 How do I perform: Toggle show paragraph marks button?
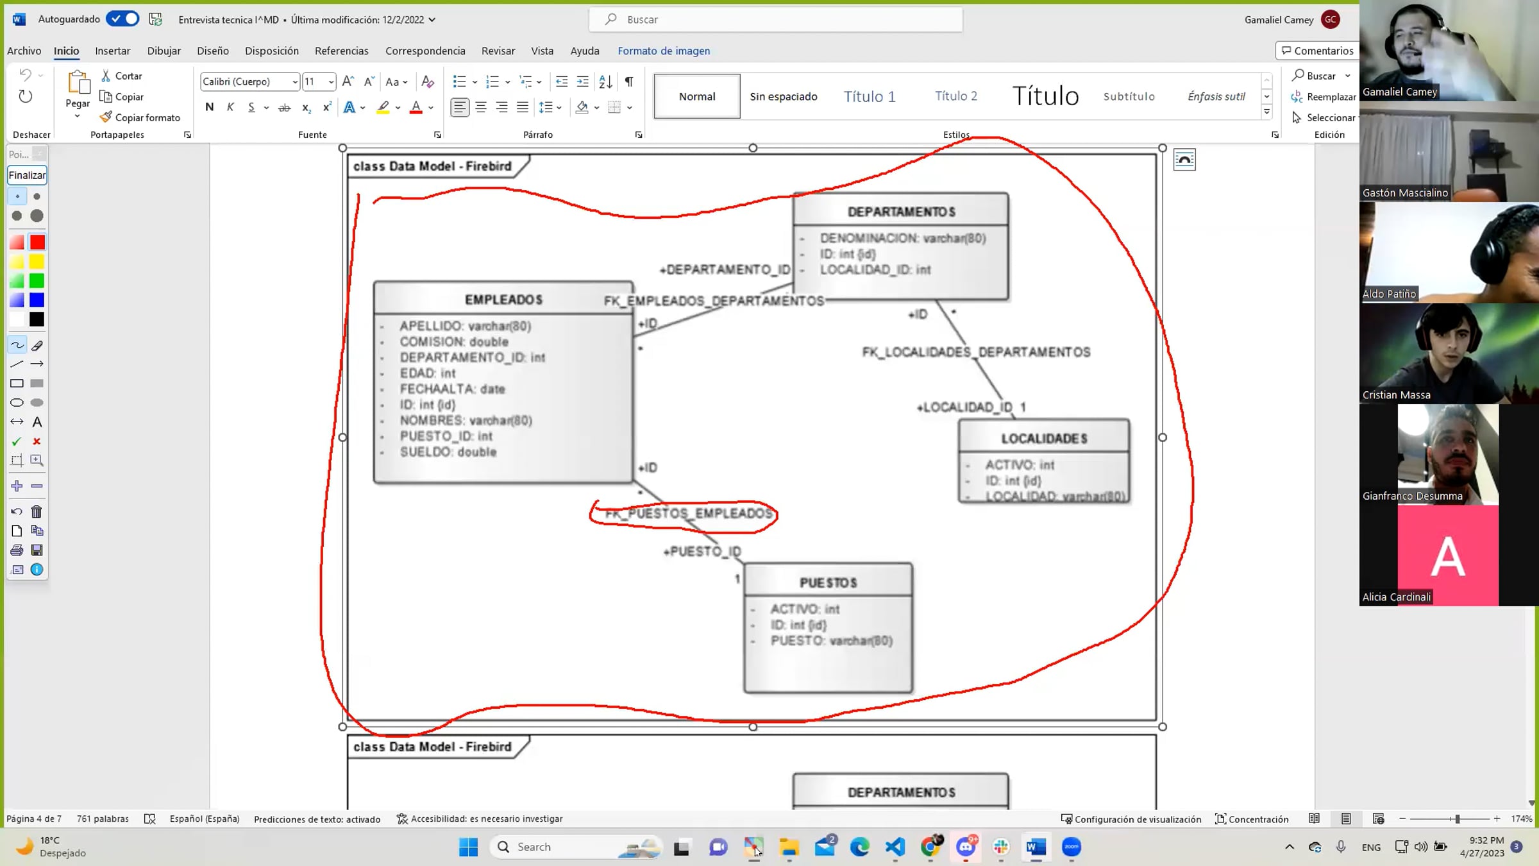[x=629, y=81]
